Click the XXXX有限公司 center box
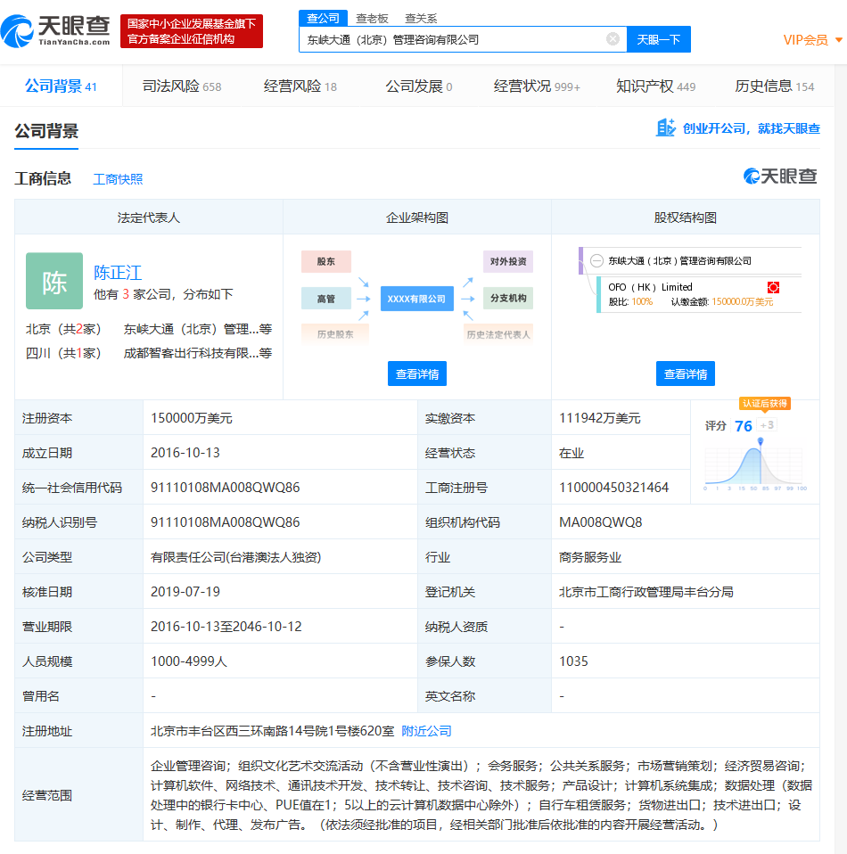The height and width of the screenshot is (854, 847). (x=416, y=299)
